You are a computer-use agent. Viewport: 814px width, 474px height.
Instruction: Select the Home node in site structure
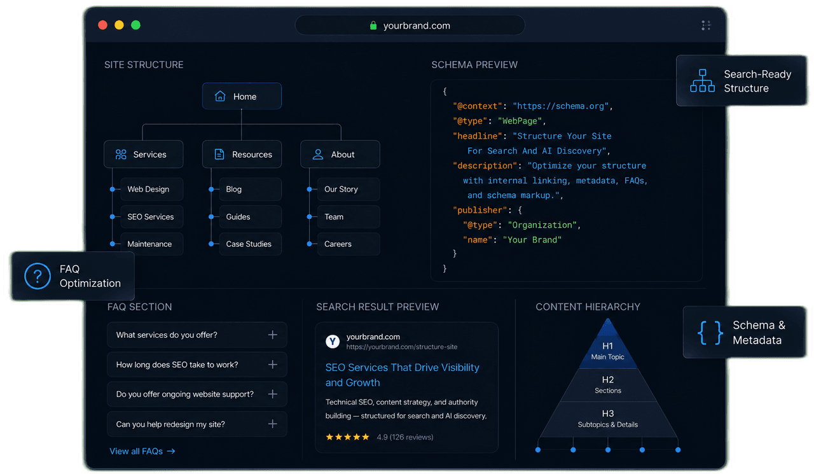[242, 96]
